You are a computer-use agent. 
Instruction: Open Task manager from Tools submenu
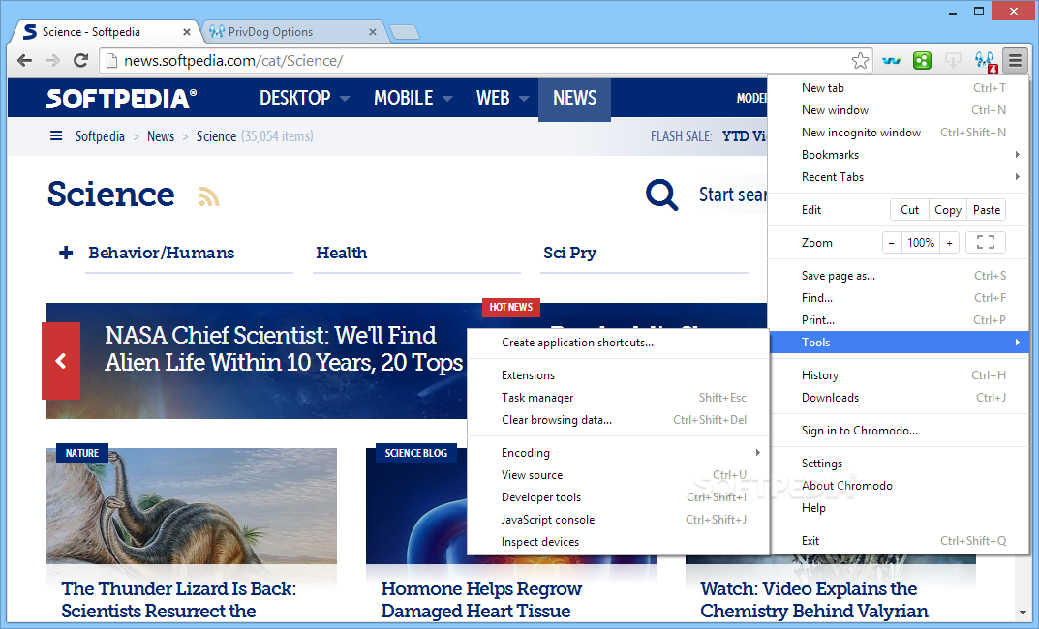[618, 398]
